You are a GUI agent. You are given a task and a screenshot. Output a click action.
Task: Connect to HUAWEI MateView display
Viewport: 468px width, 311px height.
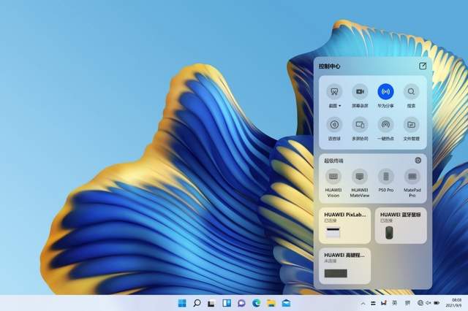point(359,177)
